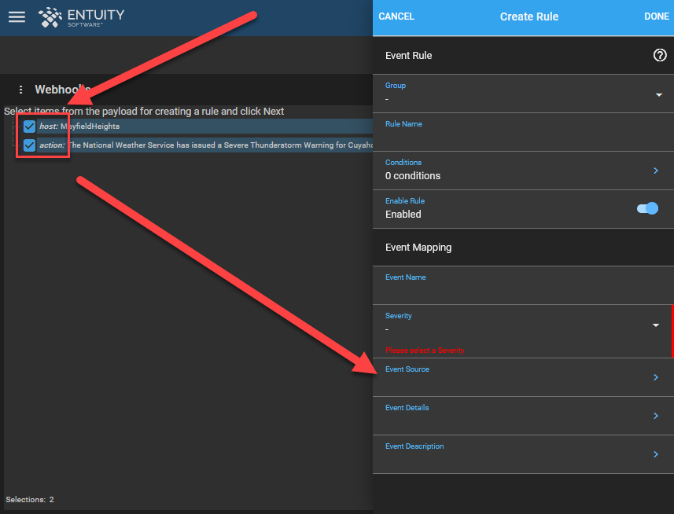Viewport: 674px width, 514px height.
Task: Disable the Enable Rule toggle
Action: (646, 208)
